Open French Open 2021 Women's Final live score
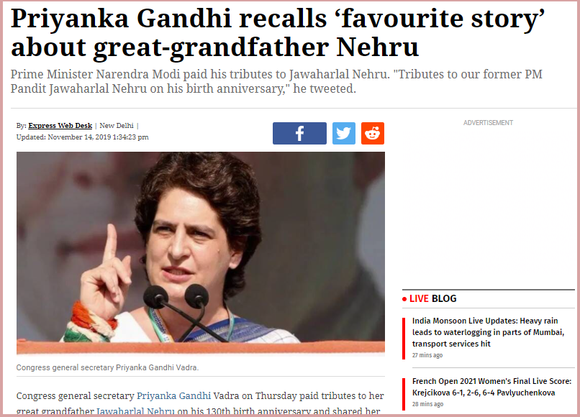The image size is (580, 417). click(x=491, y=387)
